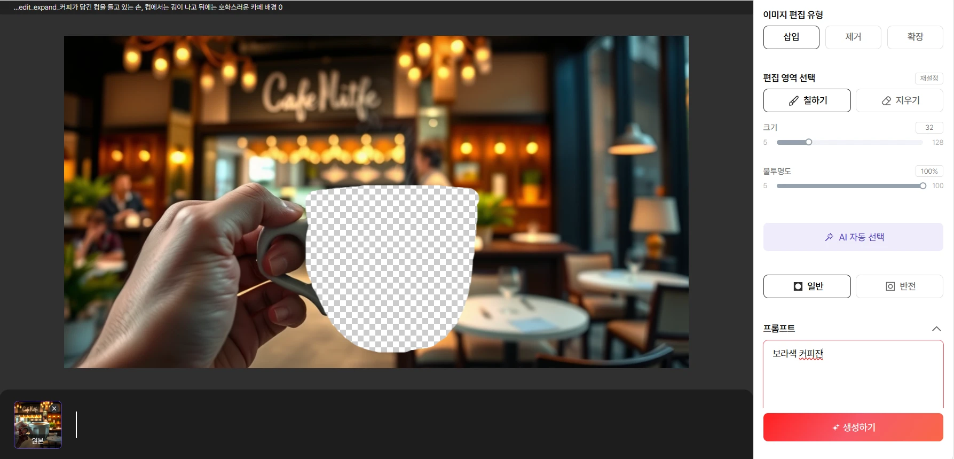Switch to the 제거 edit type
The width and height of the screenshot is (954, 459).
pyautogui.click(x=853, y=37)
